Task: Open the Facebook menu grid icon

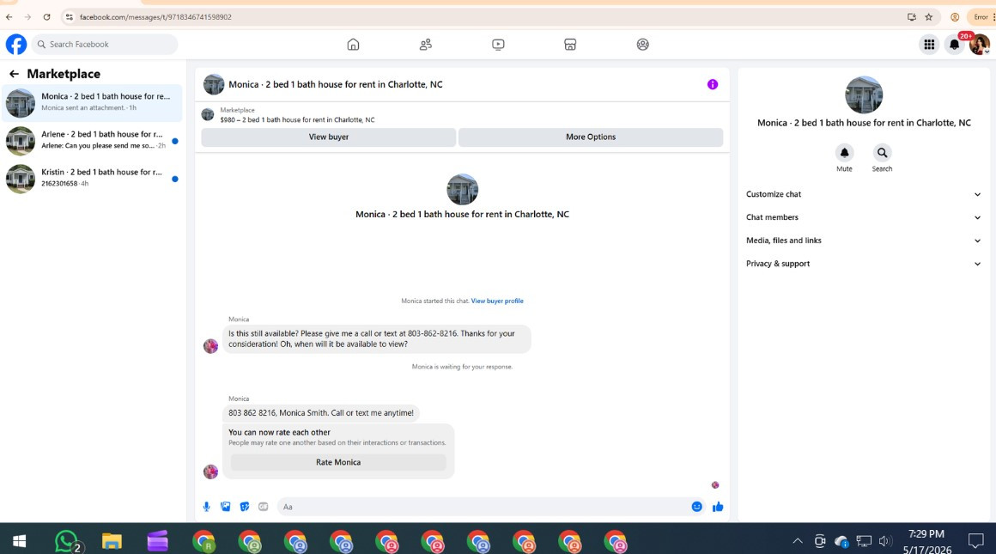Action: 929,45
